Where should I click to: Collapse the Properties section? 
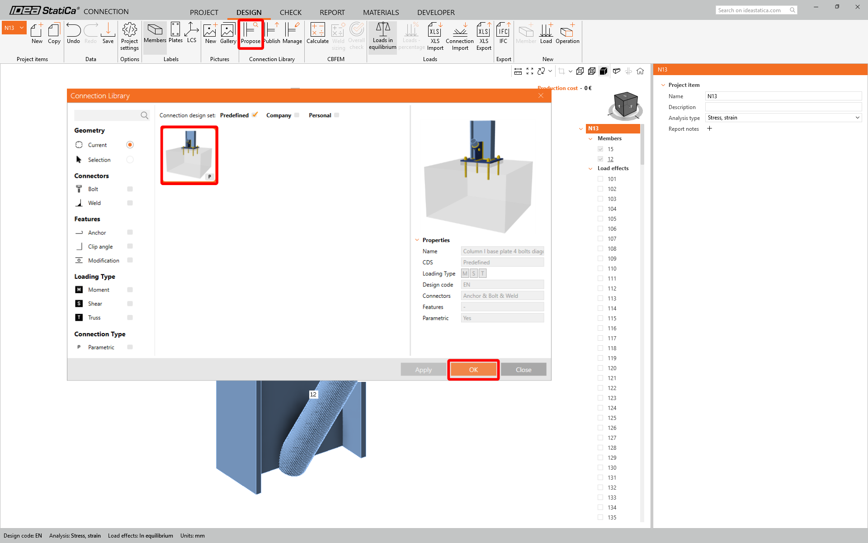click(x=417, y=240)
